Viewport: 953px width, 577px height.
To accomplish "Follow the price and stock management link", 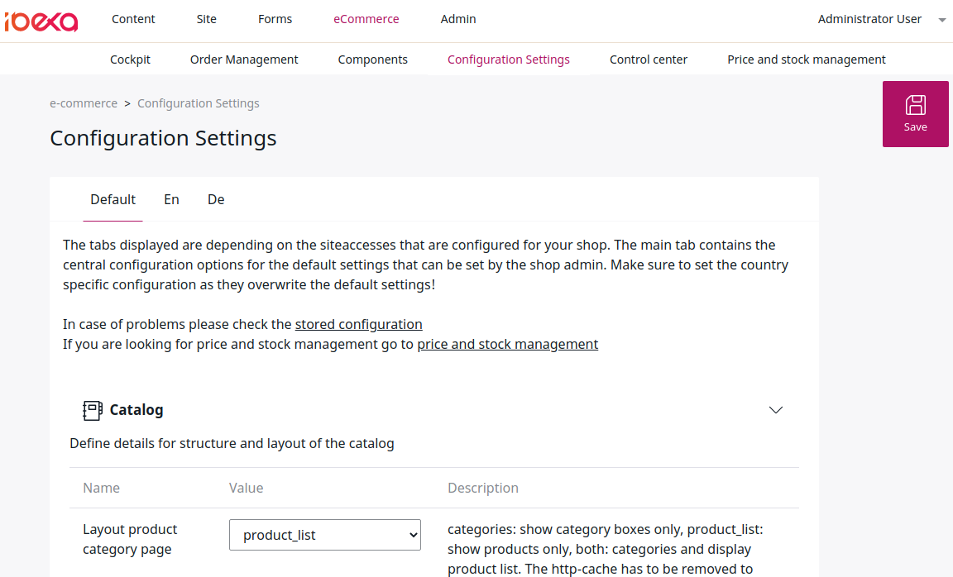I will 507,345.
